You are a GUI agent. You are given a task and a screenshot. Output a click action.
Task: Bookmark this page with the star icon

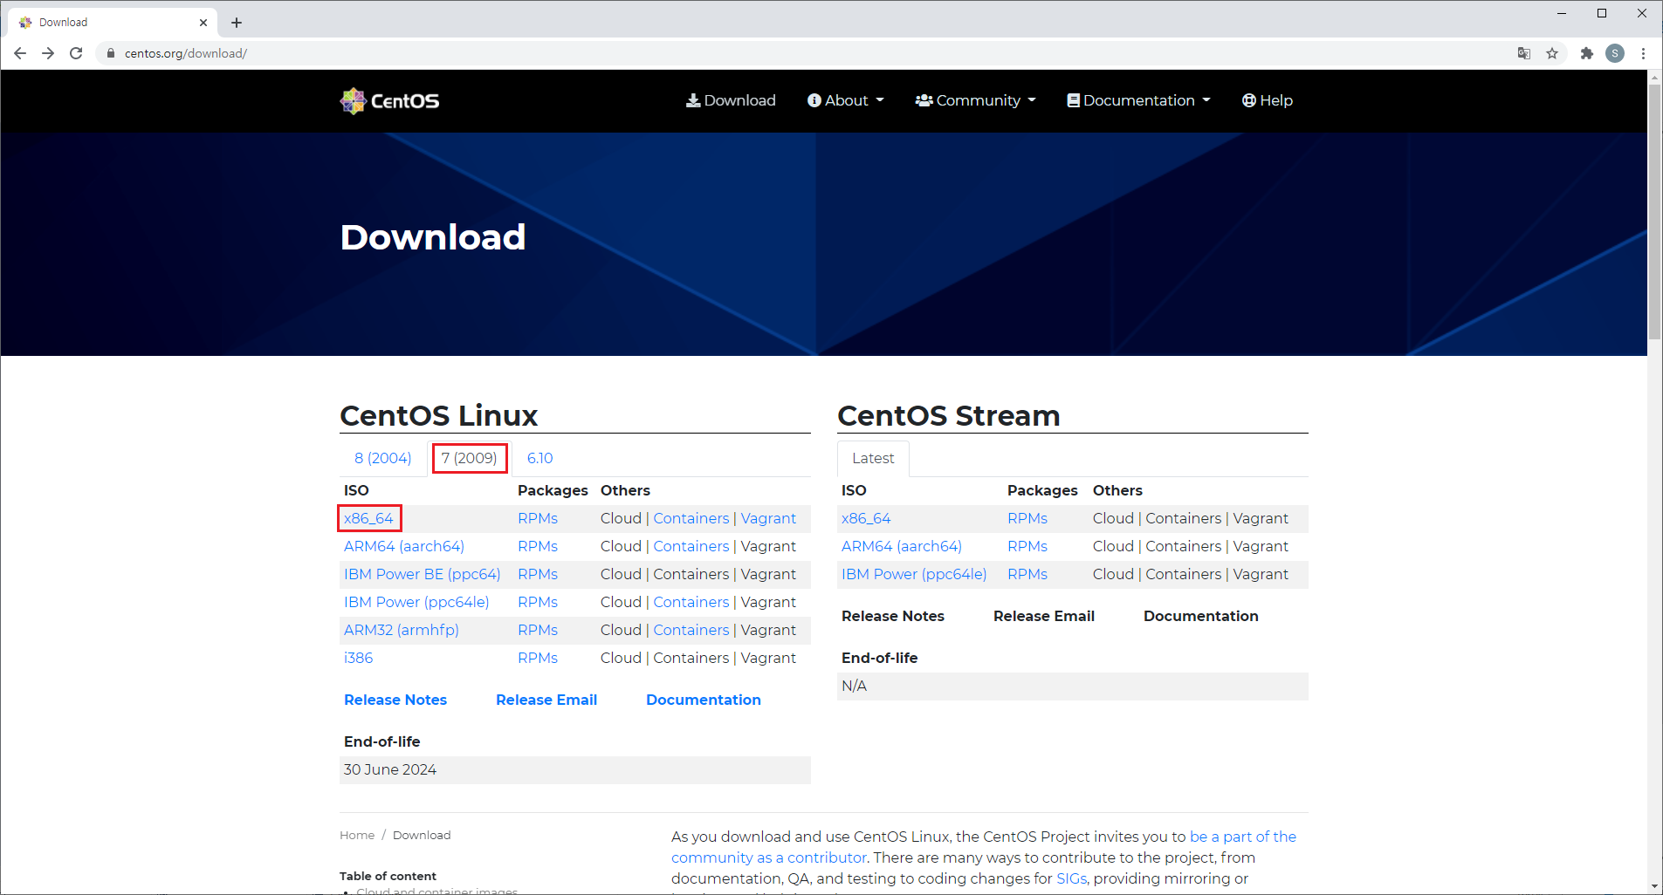[x=1552, y=53]
